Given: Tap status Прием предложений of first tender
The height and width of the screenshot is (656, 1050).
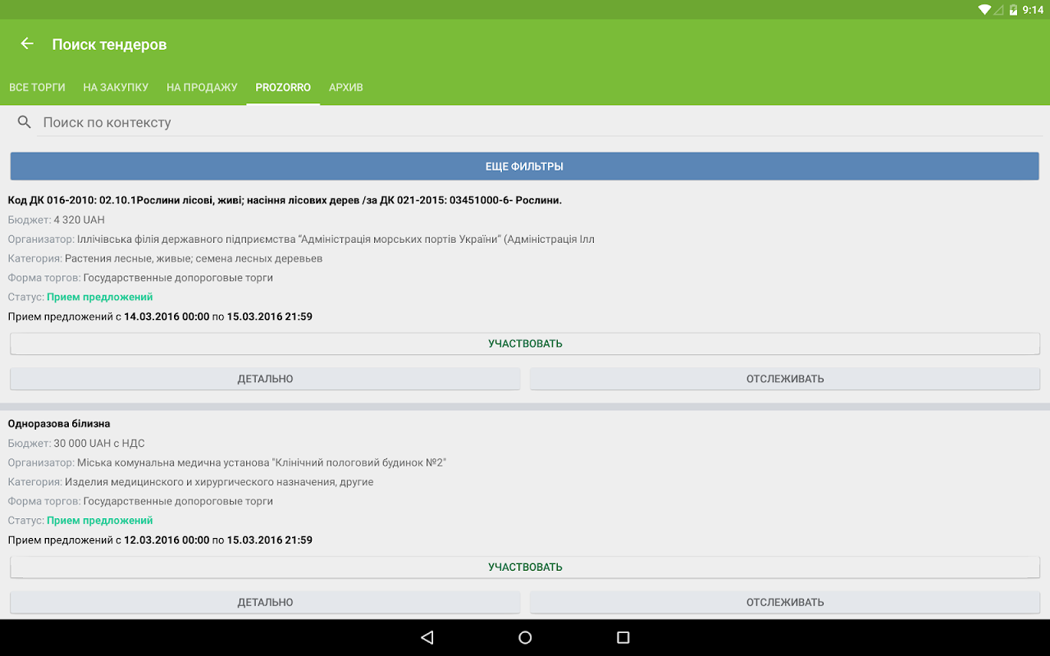Looking at the screenshot, I should coord(80,297).
